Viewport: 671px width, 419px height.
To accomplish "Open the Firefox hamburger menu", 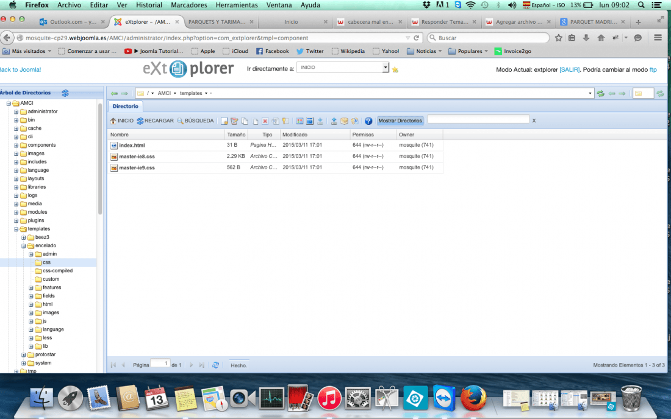I will 658,38.
